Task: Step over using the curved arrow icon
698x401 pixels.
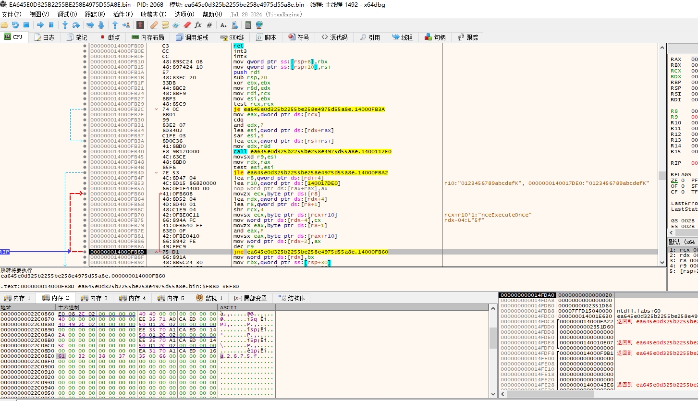Action: pos(76,25)
